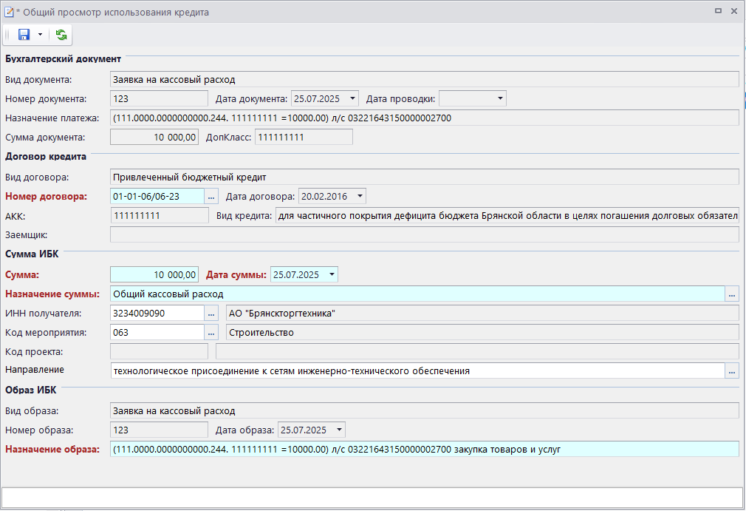Image resolution: width=746 pixels, height=511 pixels.
Task: Click the ИНН получателя field 3234009090
Action: click(156, 313)
